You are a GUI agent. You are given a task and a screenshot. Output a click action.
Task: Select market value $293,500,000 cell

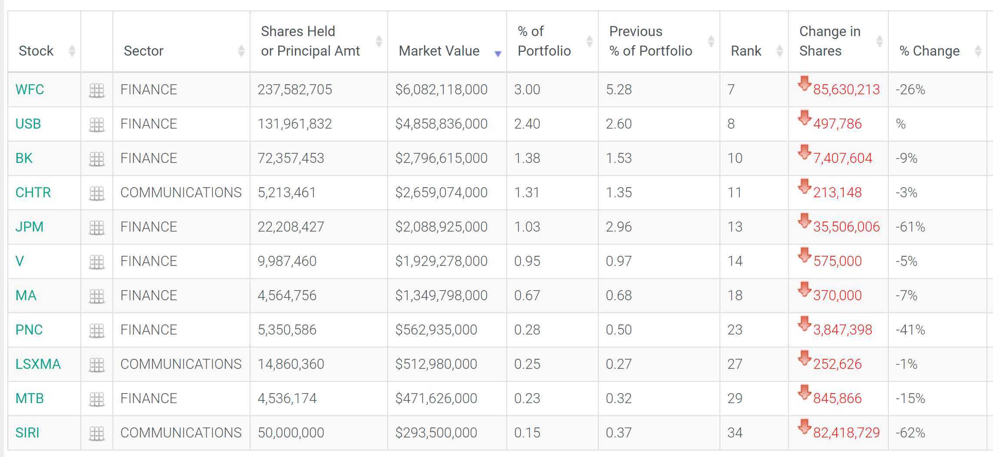447,433
